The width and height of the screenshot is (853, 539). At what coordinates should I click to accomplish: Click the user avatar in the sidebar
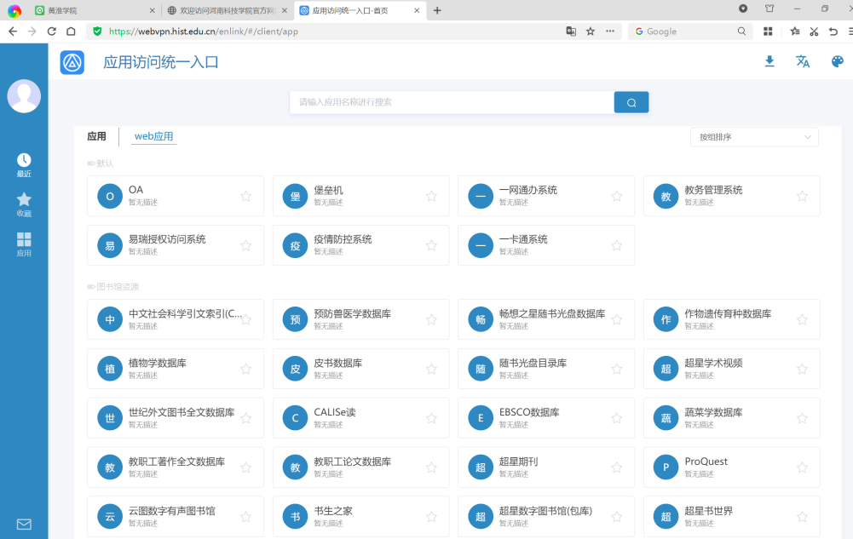(24, 96)
